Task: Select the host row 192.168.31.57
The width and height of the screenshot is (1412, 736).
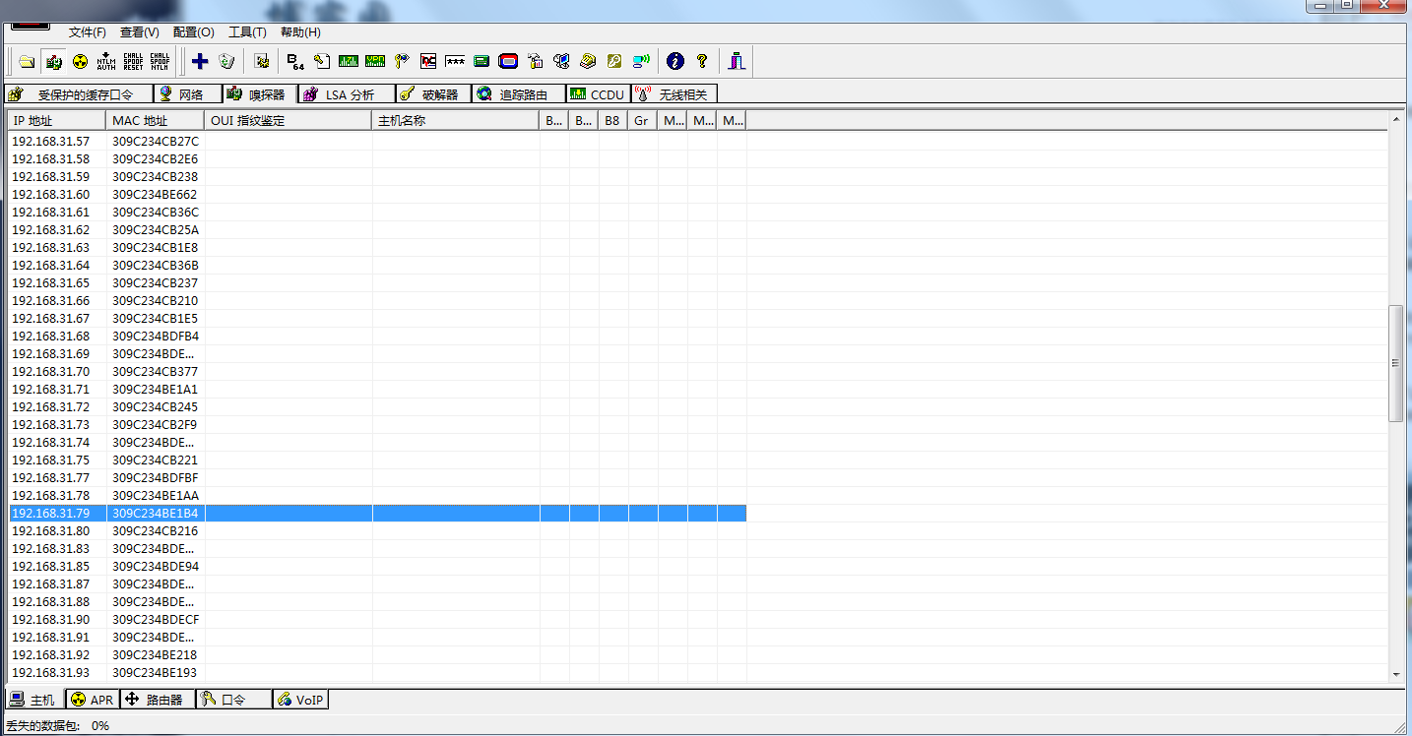Action: 378,142
